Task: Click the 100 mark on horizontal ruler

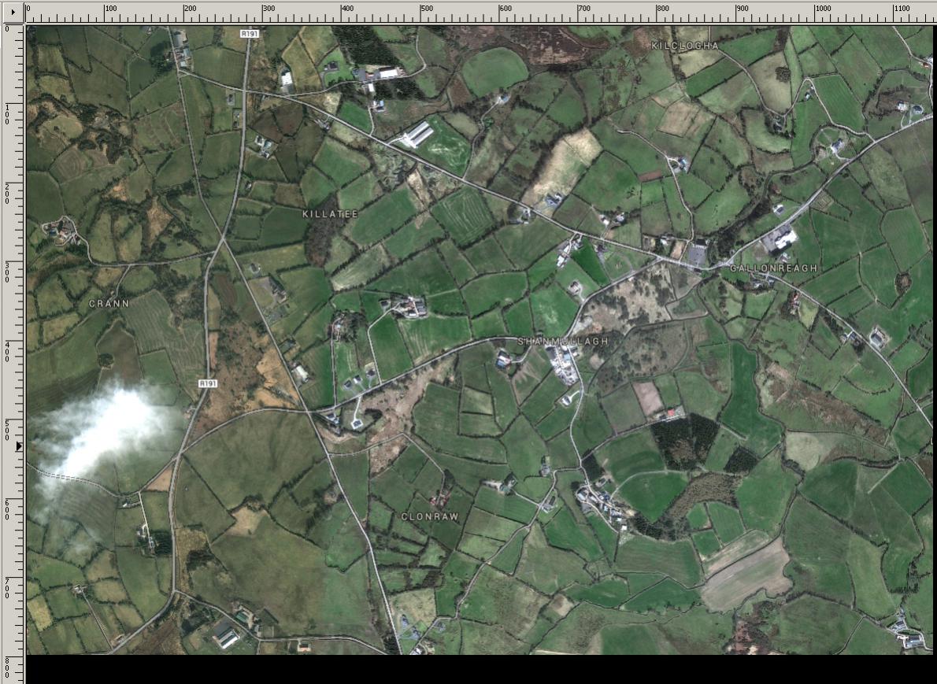Action: coord(110,9)
